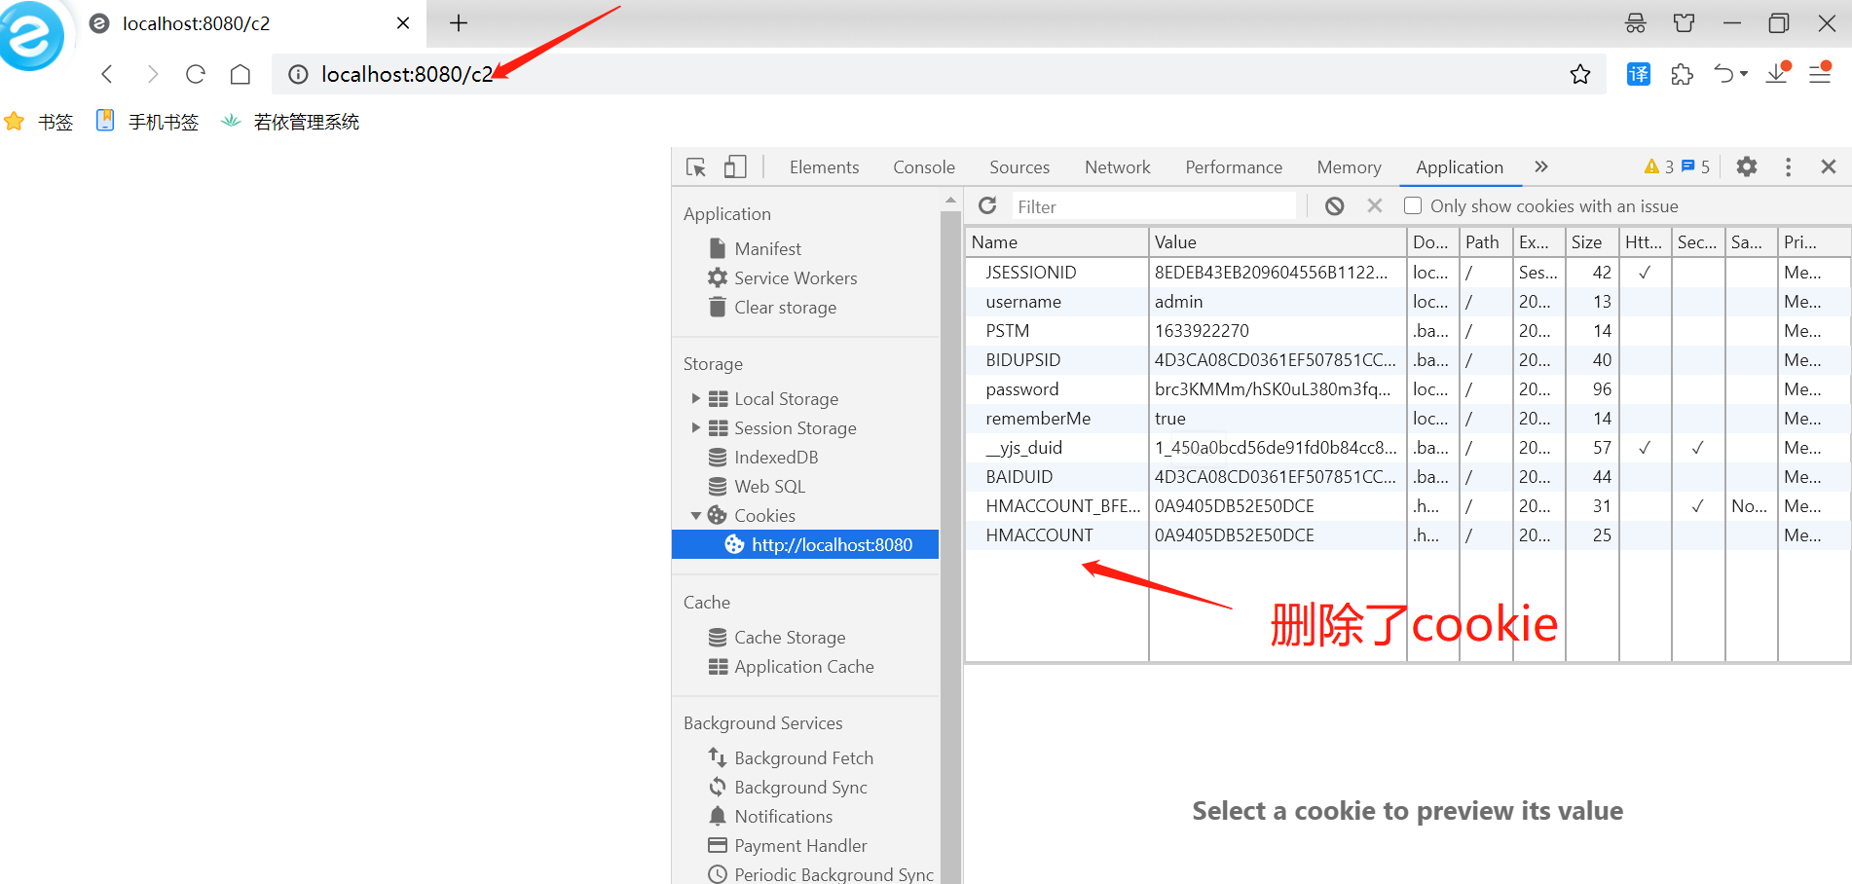Open Cache Storage

point(790,638)
